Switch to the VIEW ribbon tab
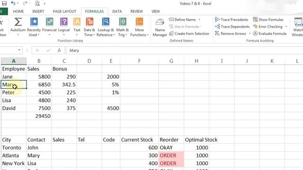Image resolution: width=303 pixels, height=170 pixels. (155, 11)
